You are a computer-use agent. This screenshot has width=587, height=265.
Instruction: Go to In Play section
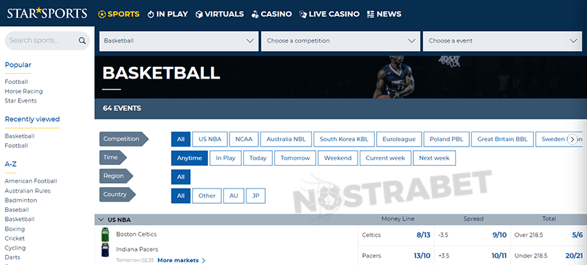pos(167,14)
